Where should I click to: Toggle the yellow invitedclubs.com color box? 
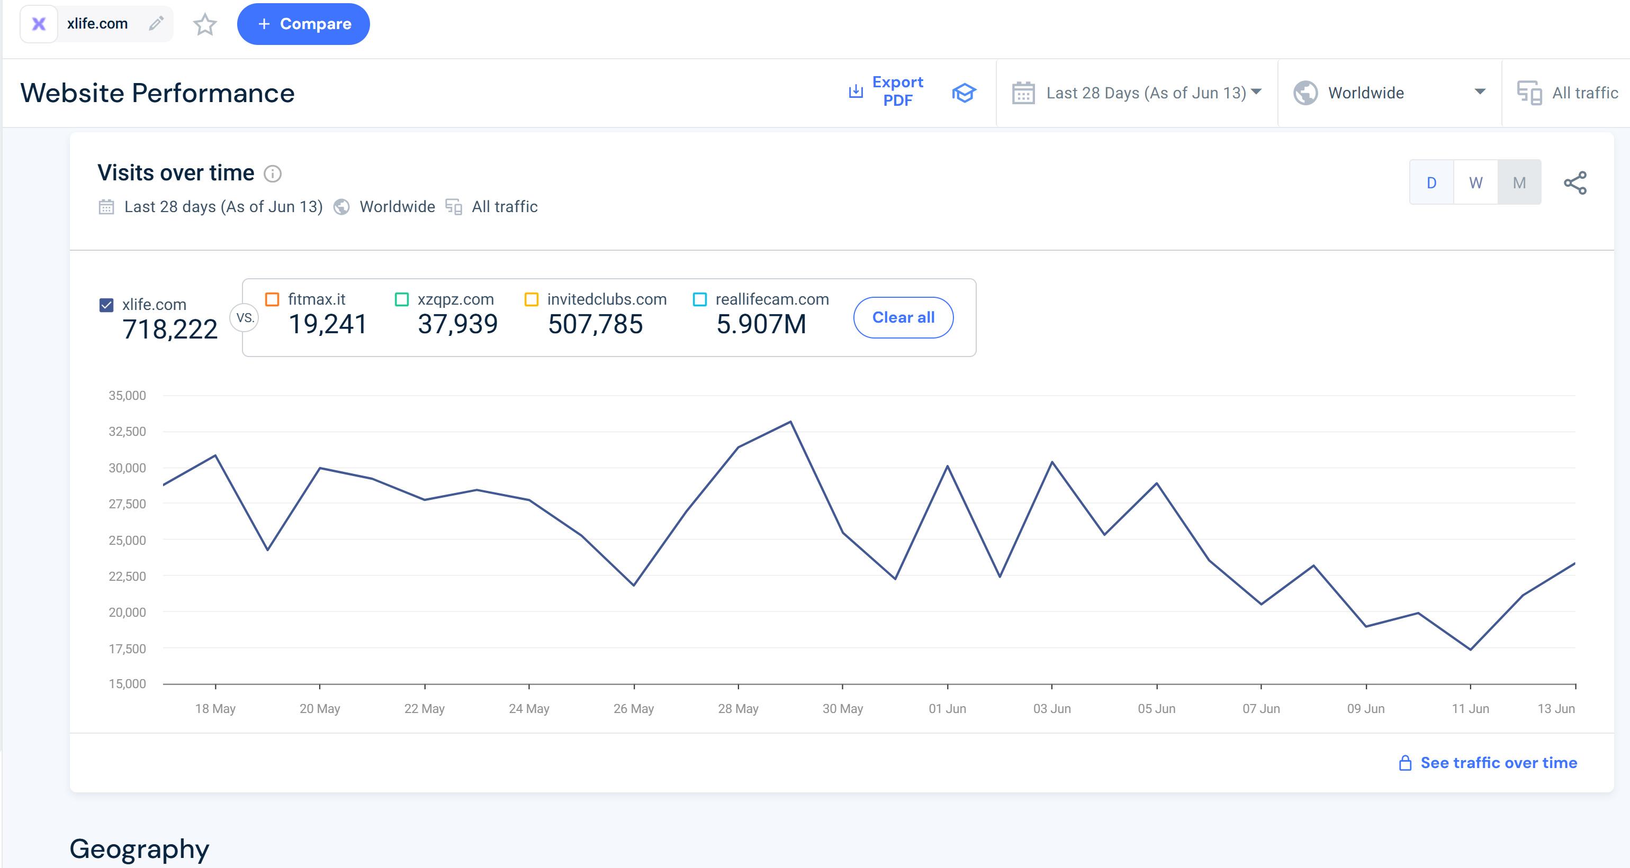pyautogui.click(x=532, y=300)
